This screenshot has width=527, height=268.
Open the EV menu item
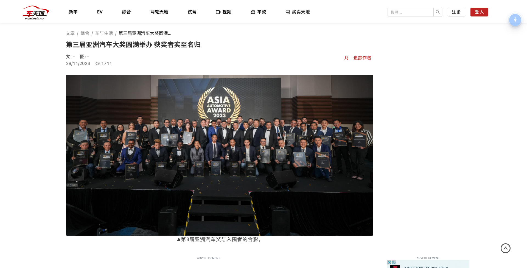(x=100, y=12)
